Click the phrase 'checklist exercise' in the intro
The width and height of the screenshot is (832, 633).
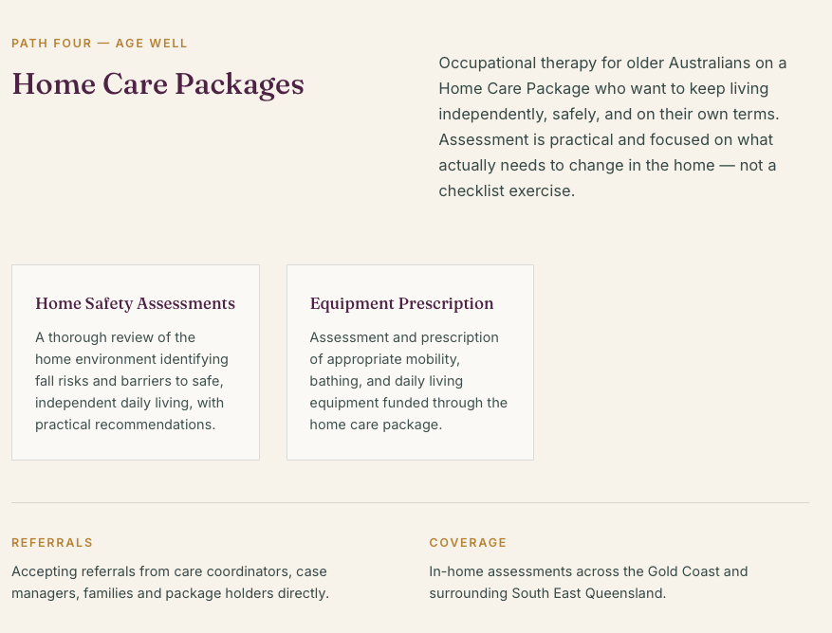(x=505, y=190)
